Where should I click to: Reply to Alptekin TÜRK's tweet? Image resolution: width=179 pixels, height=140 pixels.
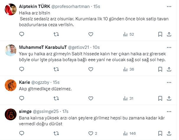coord(22,34)
